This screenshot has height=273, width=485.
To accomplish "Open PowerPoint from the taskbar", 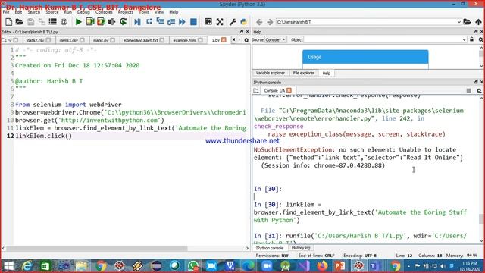I will click(339, 266).
